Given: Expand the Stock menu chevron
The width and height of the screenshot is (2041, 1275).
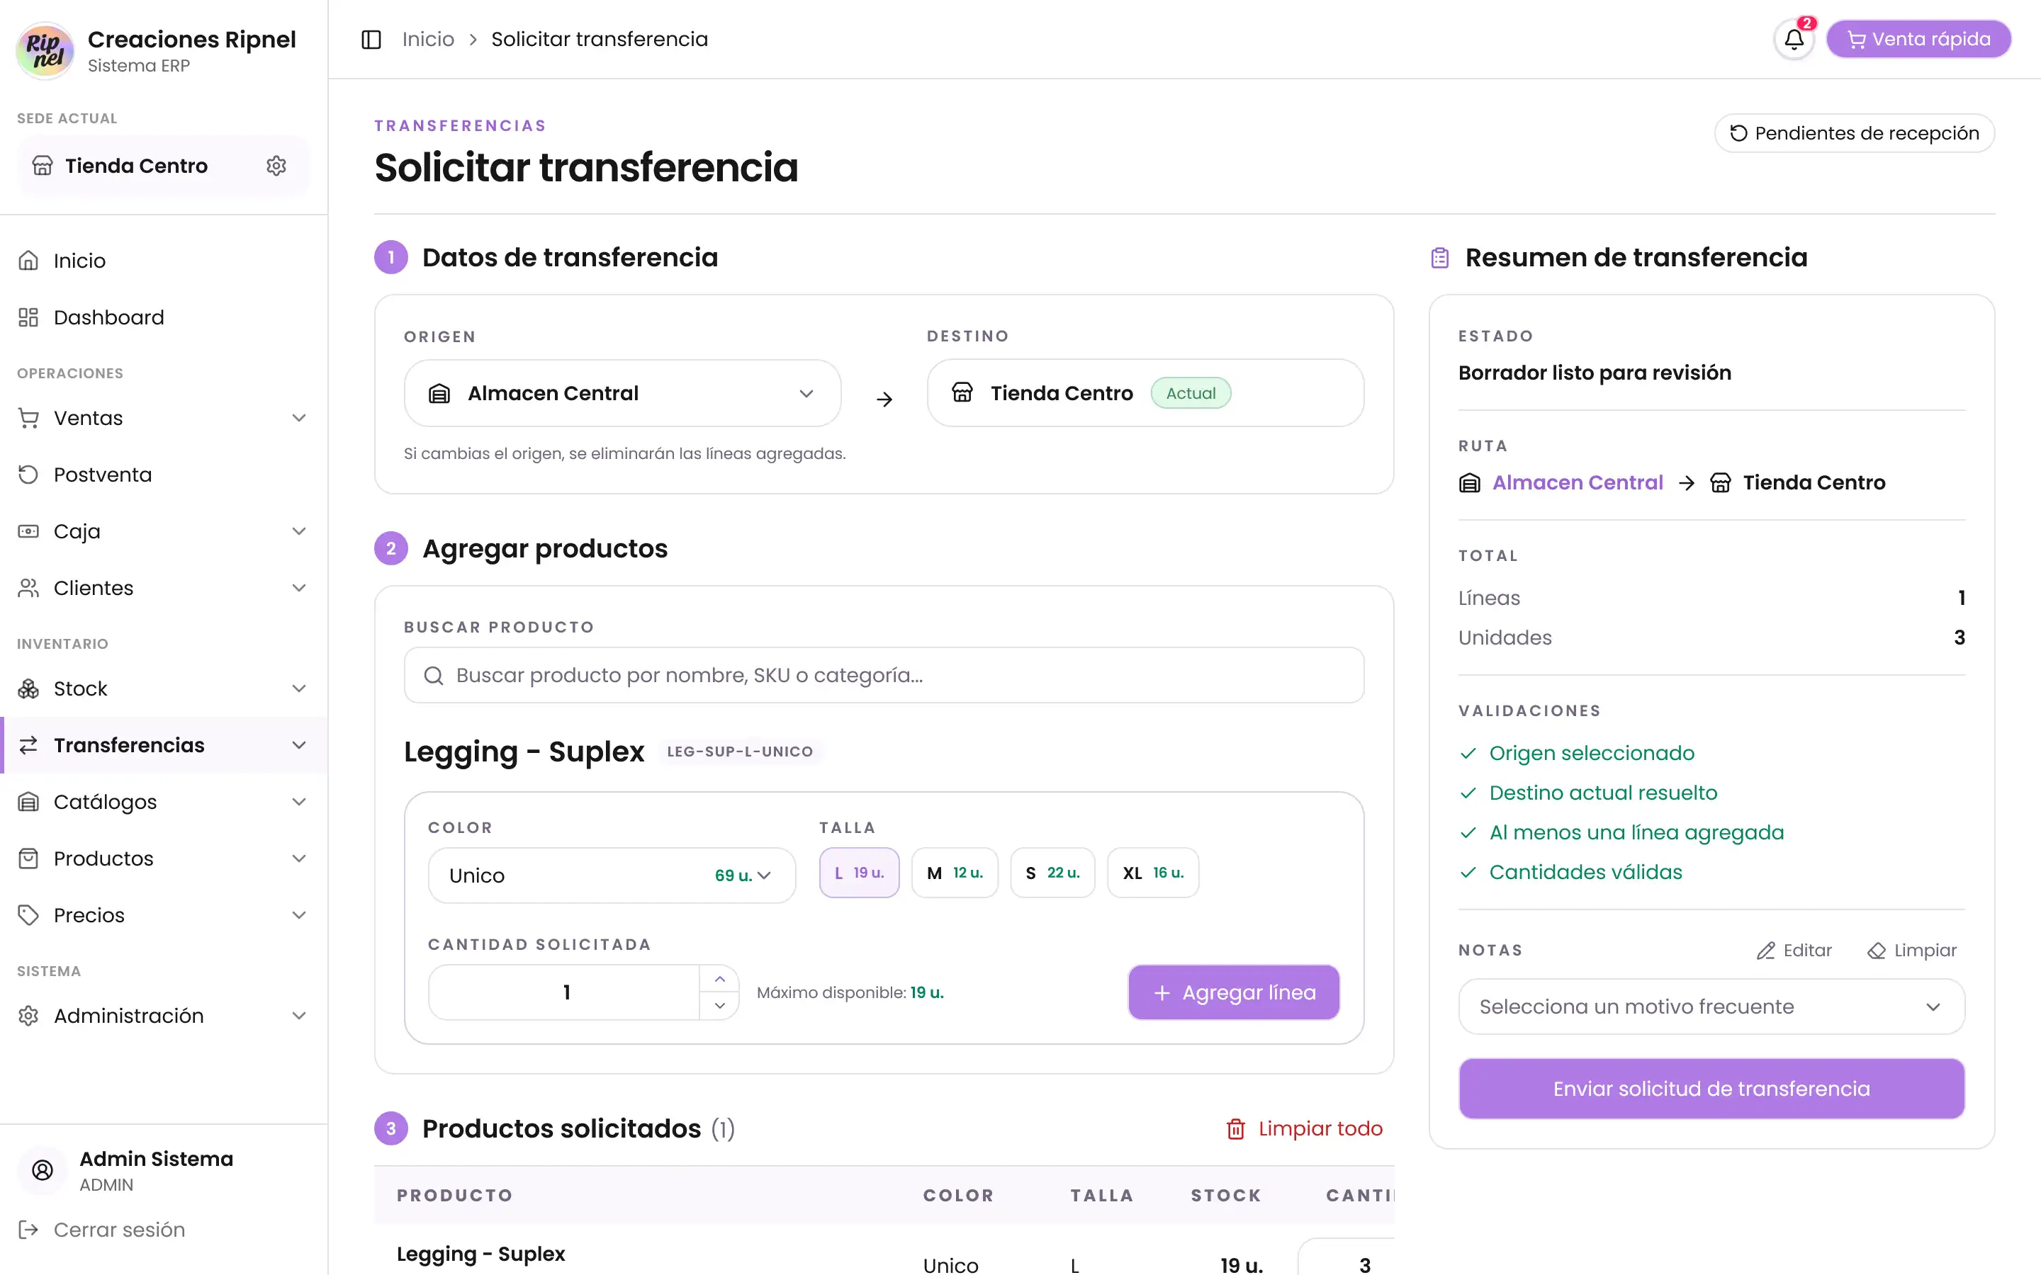Looking at the screenshot, I should point(298,689).
